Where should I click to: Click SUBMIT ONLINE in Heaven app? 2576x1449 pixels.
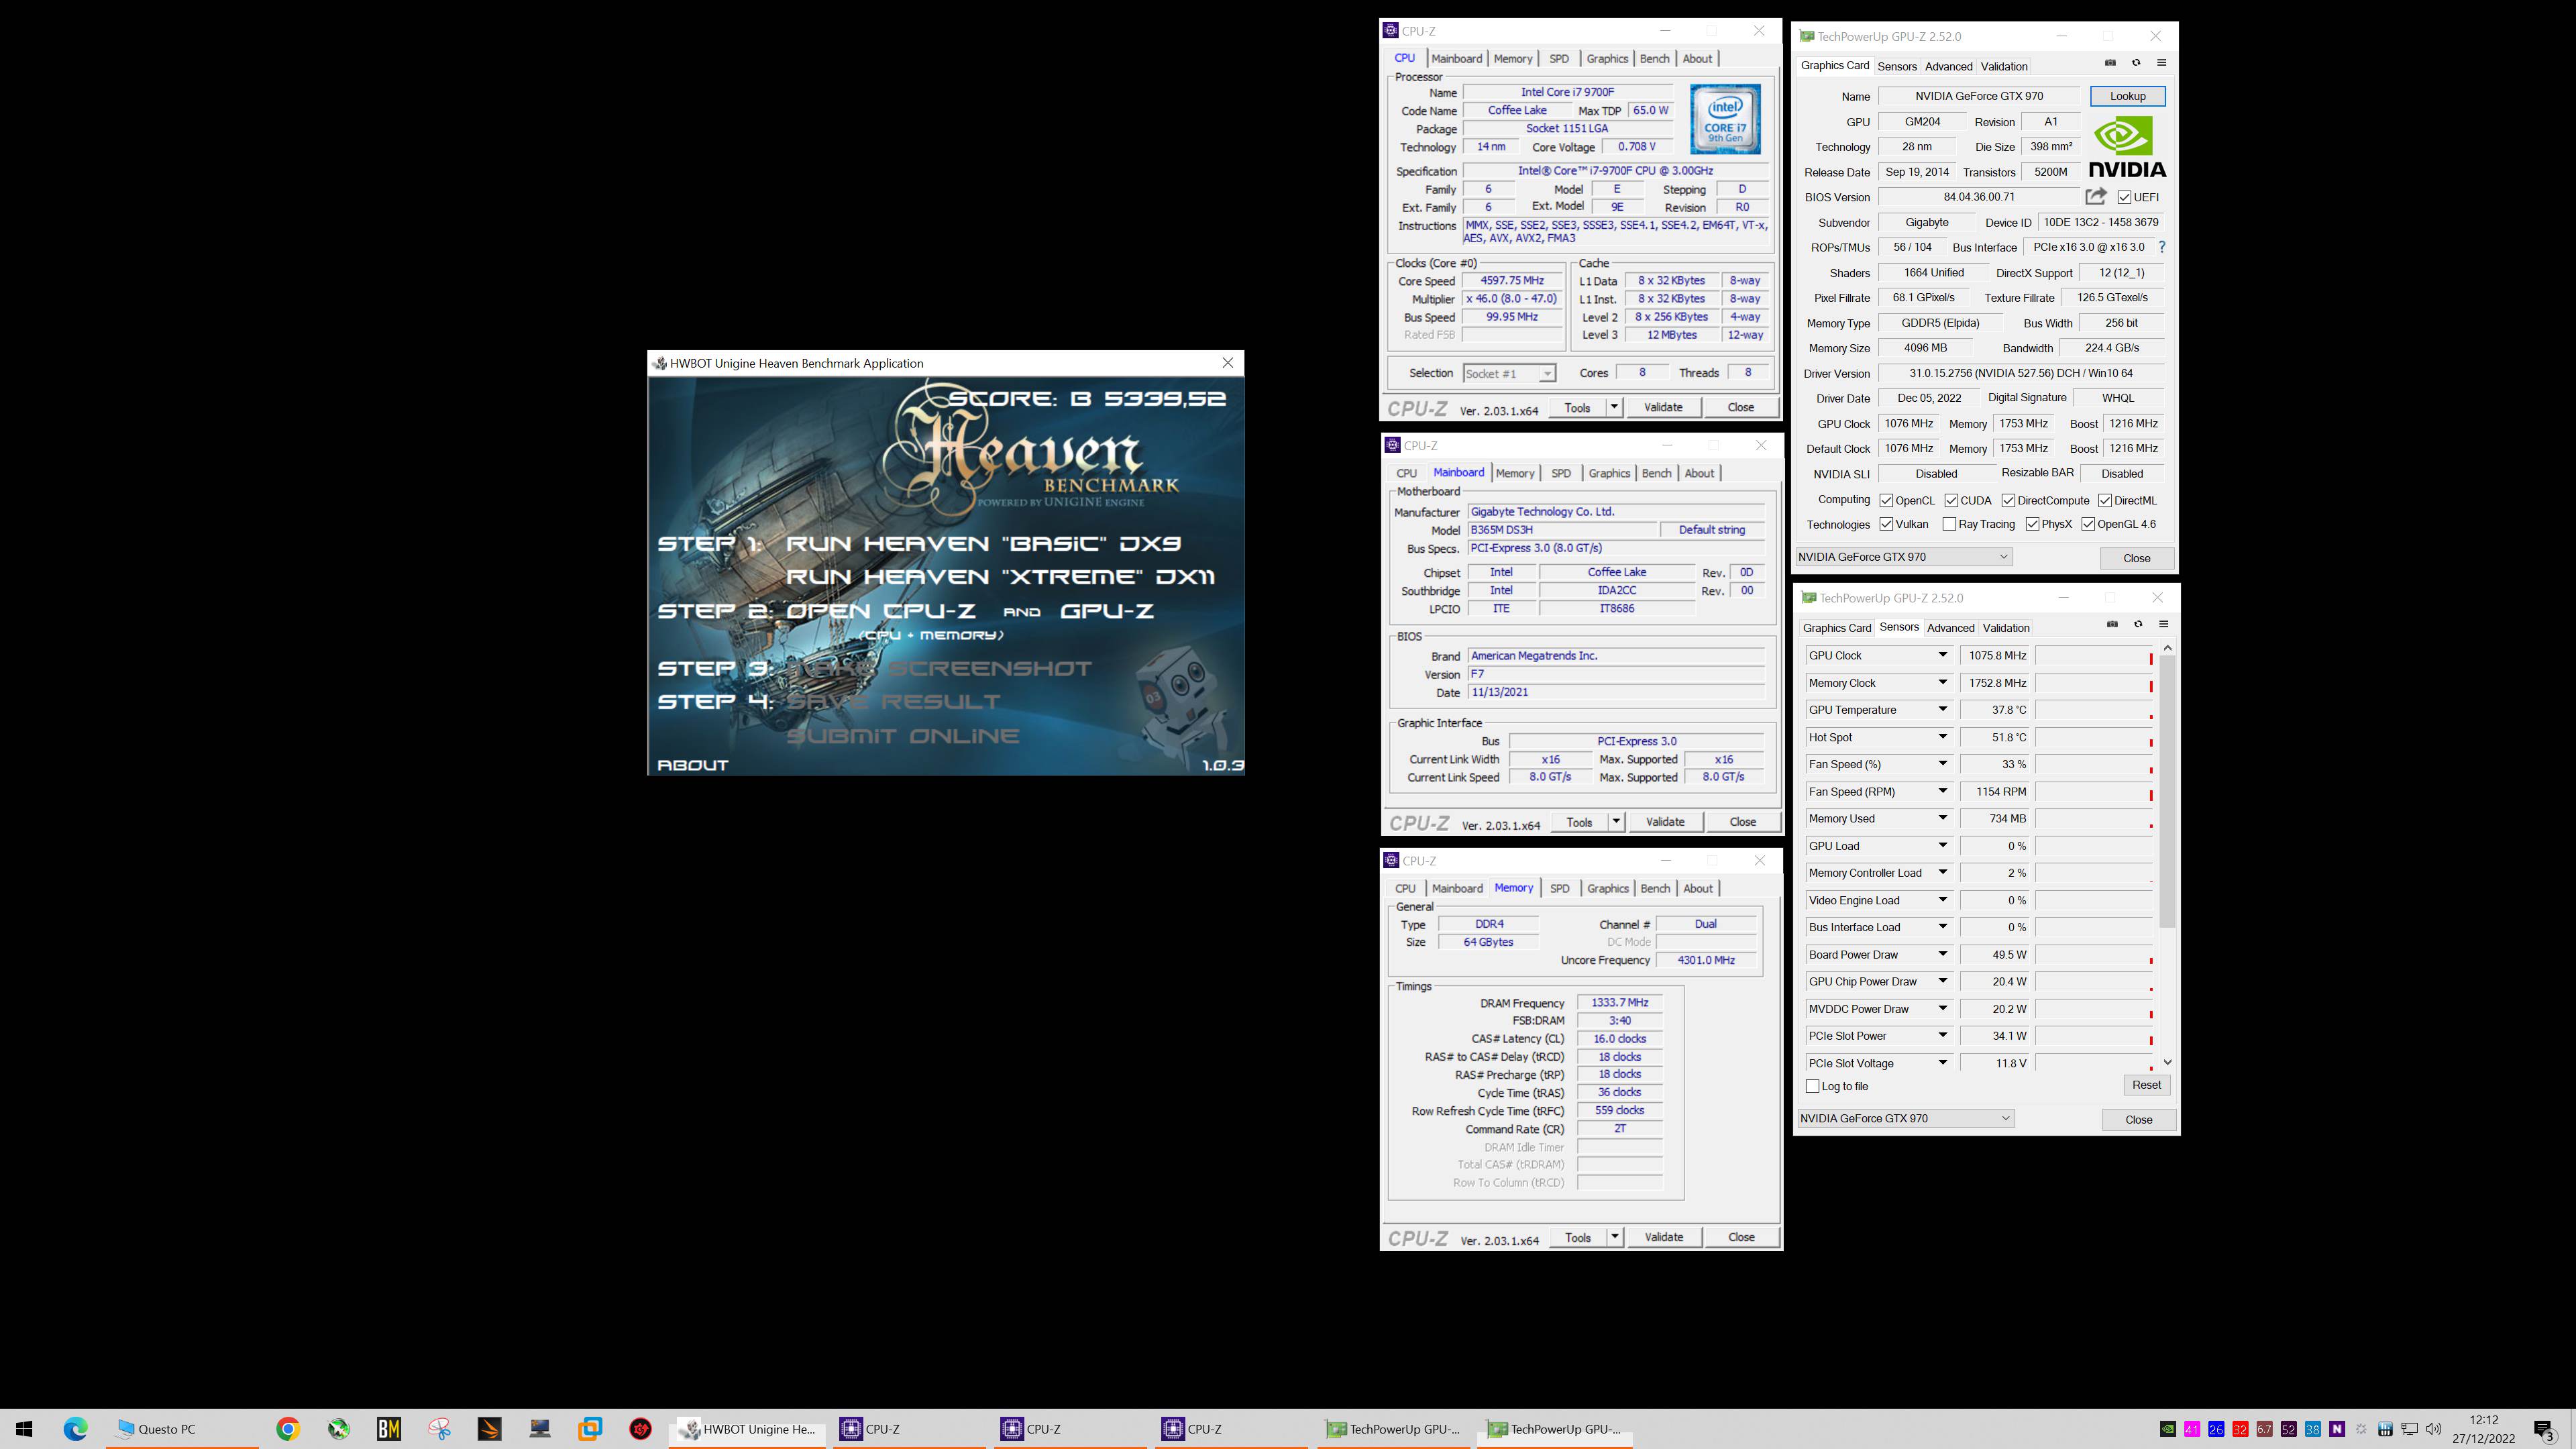pyautogui.click(x=903, y=736)
